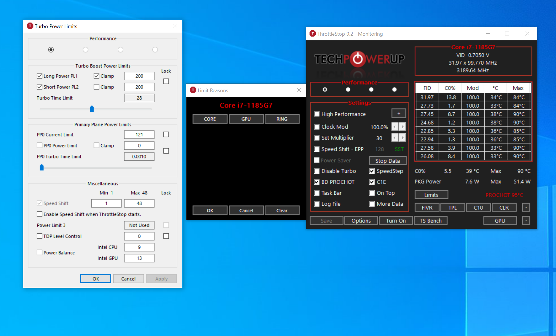Select the third profile in Turbo Power Limits
556x336 pixels.
pyautogui.click(x=121, y=50)
